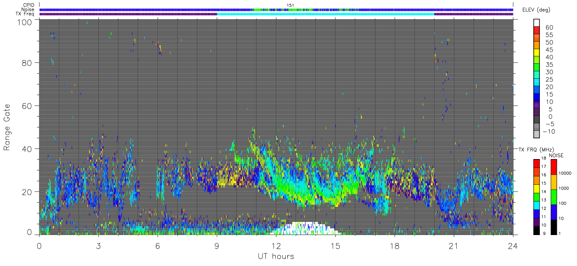Screen dimensions: 577x266
Task: Click the 3 tick on UT hours axis
Action: coord(98,246)
